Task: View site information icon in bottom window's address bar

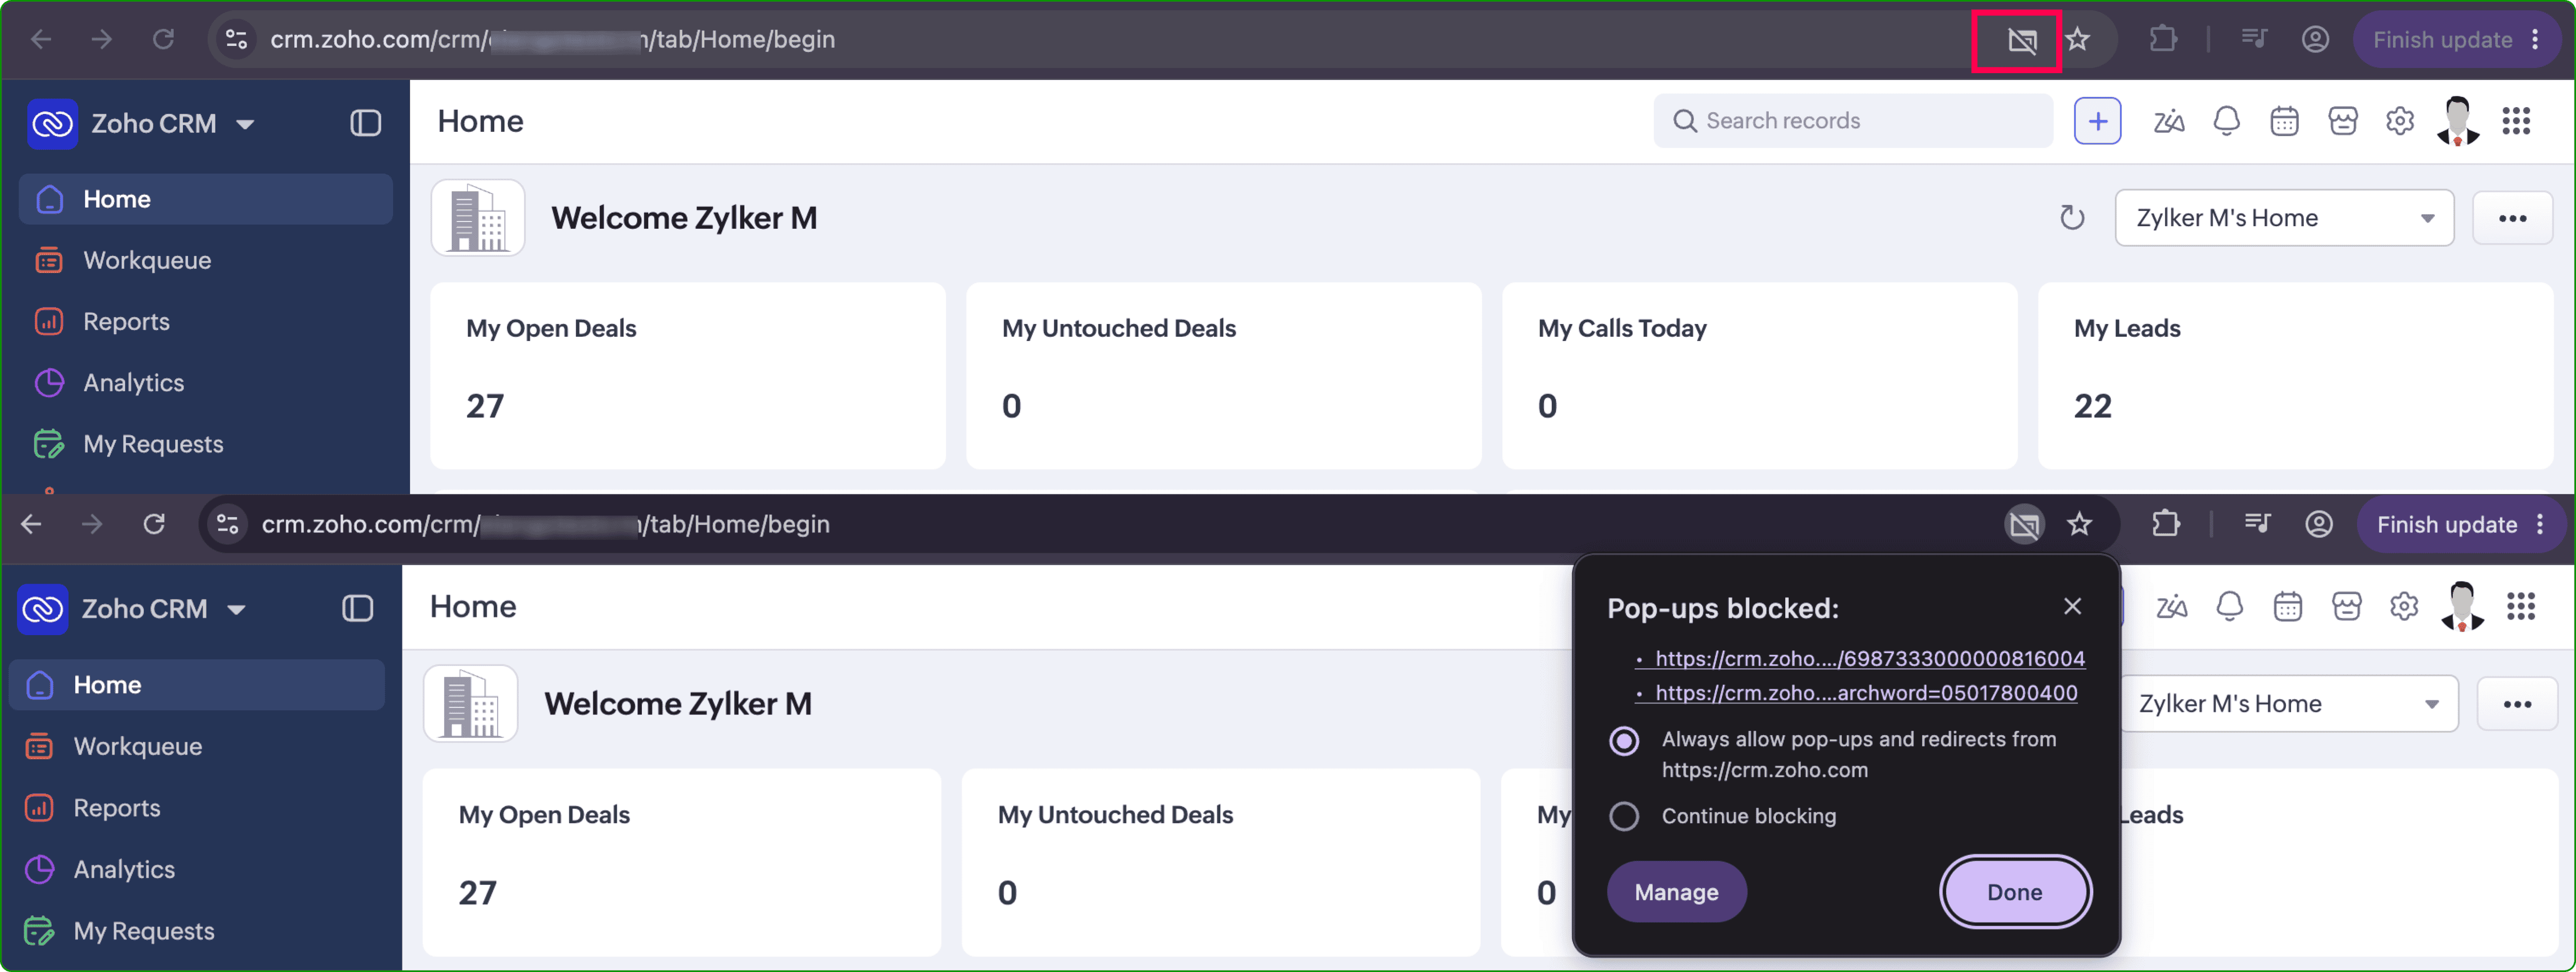Action: click(228, 525)
